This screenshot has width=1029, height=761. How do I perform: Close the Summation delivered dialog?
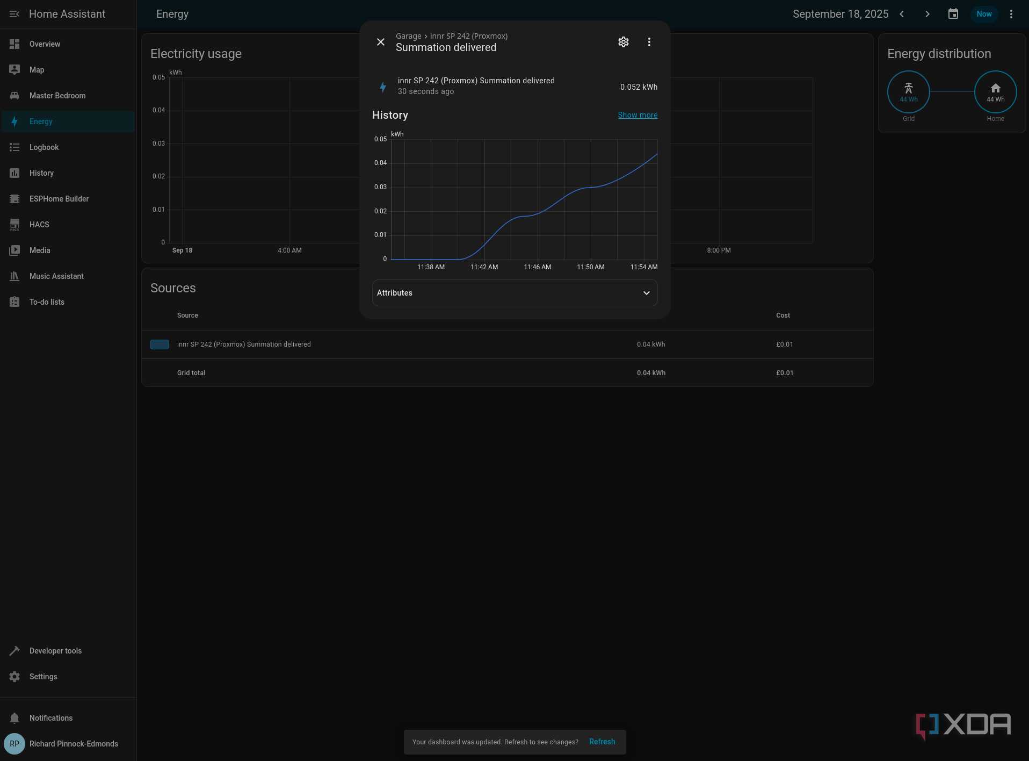pos(381,42)
